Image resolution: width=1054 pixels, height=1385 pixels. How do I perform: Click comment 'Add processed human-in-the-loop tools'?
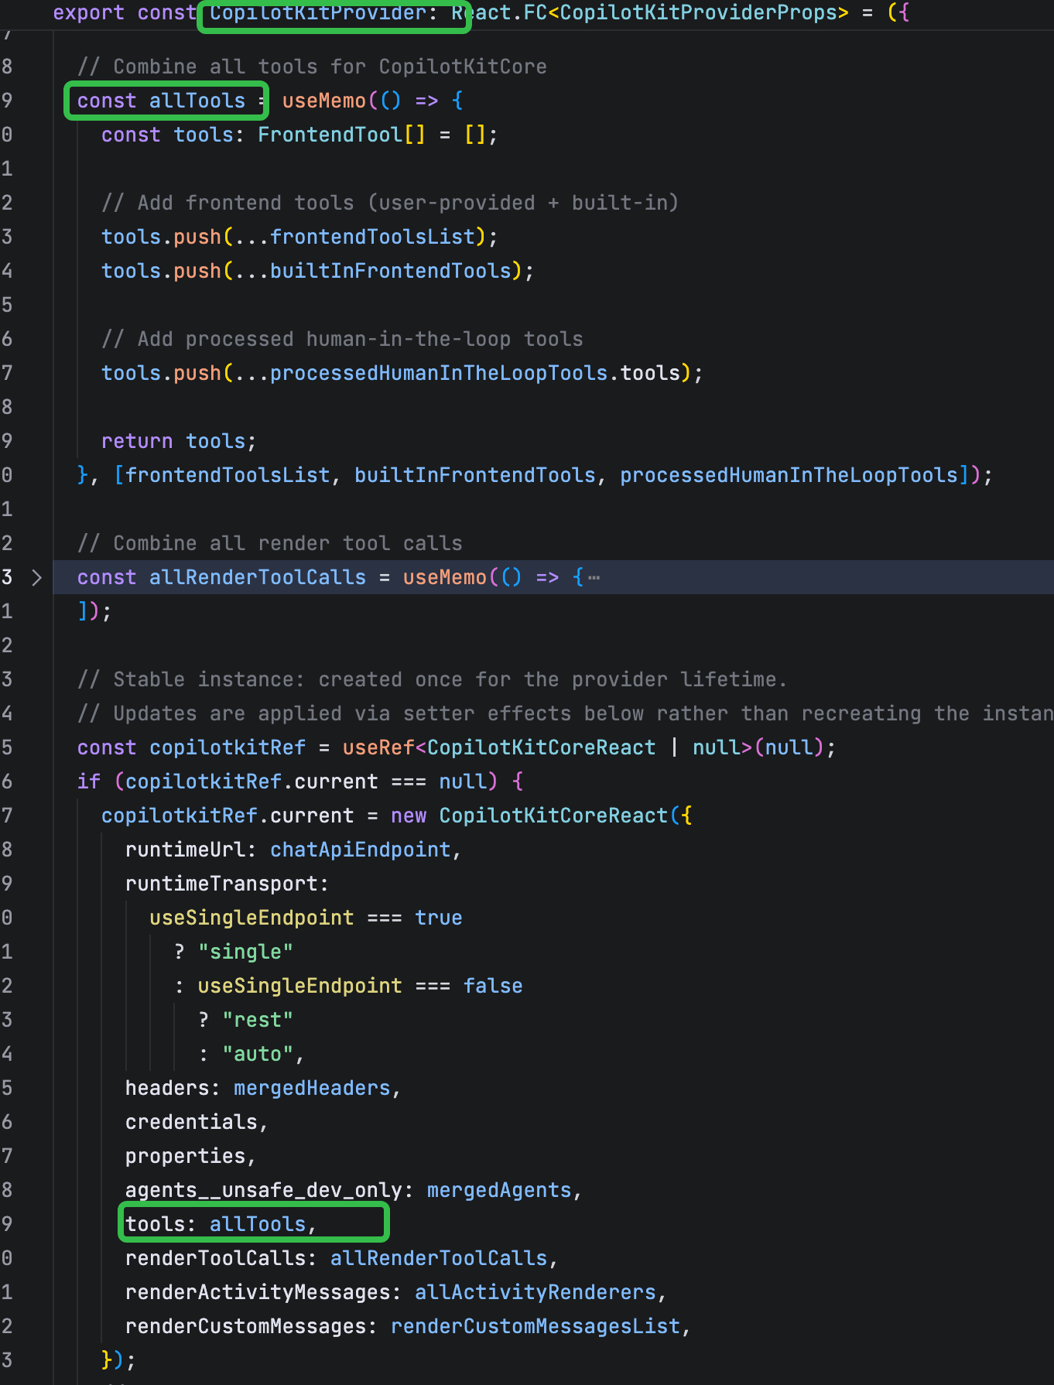(342, 339)
